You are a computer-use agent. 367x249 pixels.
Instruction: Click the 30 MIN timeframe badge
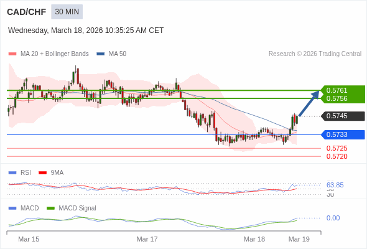point(67,12)
